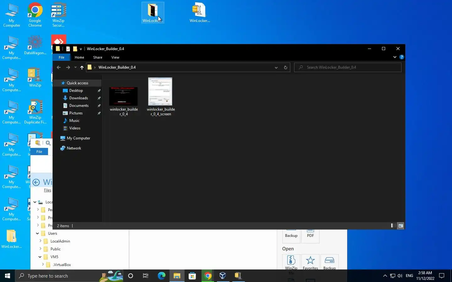Collapse the Local drive node in WinZip tree
This screenshot has width=452, height=282.
click(35, 202)
